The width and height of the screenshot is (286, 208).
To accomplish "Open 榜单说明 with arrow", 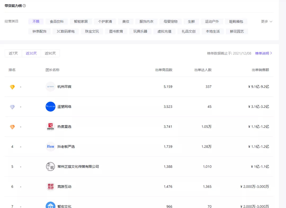I will pyautogui.click(x=263, y=53).
